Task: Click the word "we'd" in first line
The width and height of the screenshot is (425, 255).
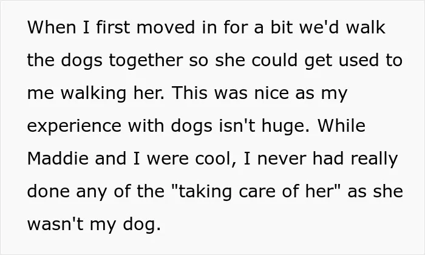Action: [319, 27]
